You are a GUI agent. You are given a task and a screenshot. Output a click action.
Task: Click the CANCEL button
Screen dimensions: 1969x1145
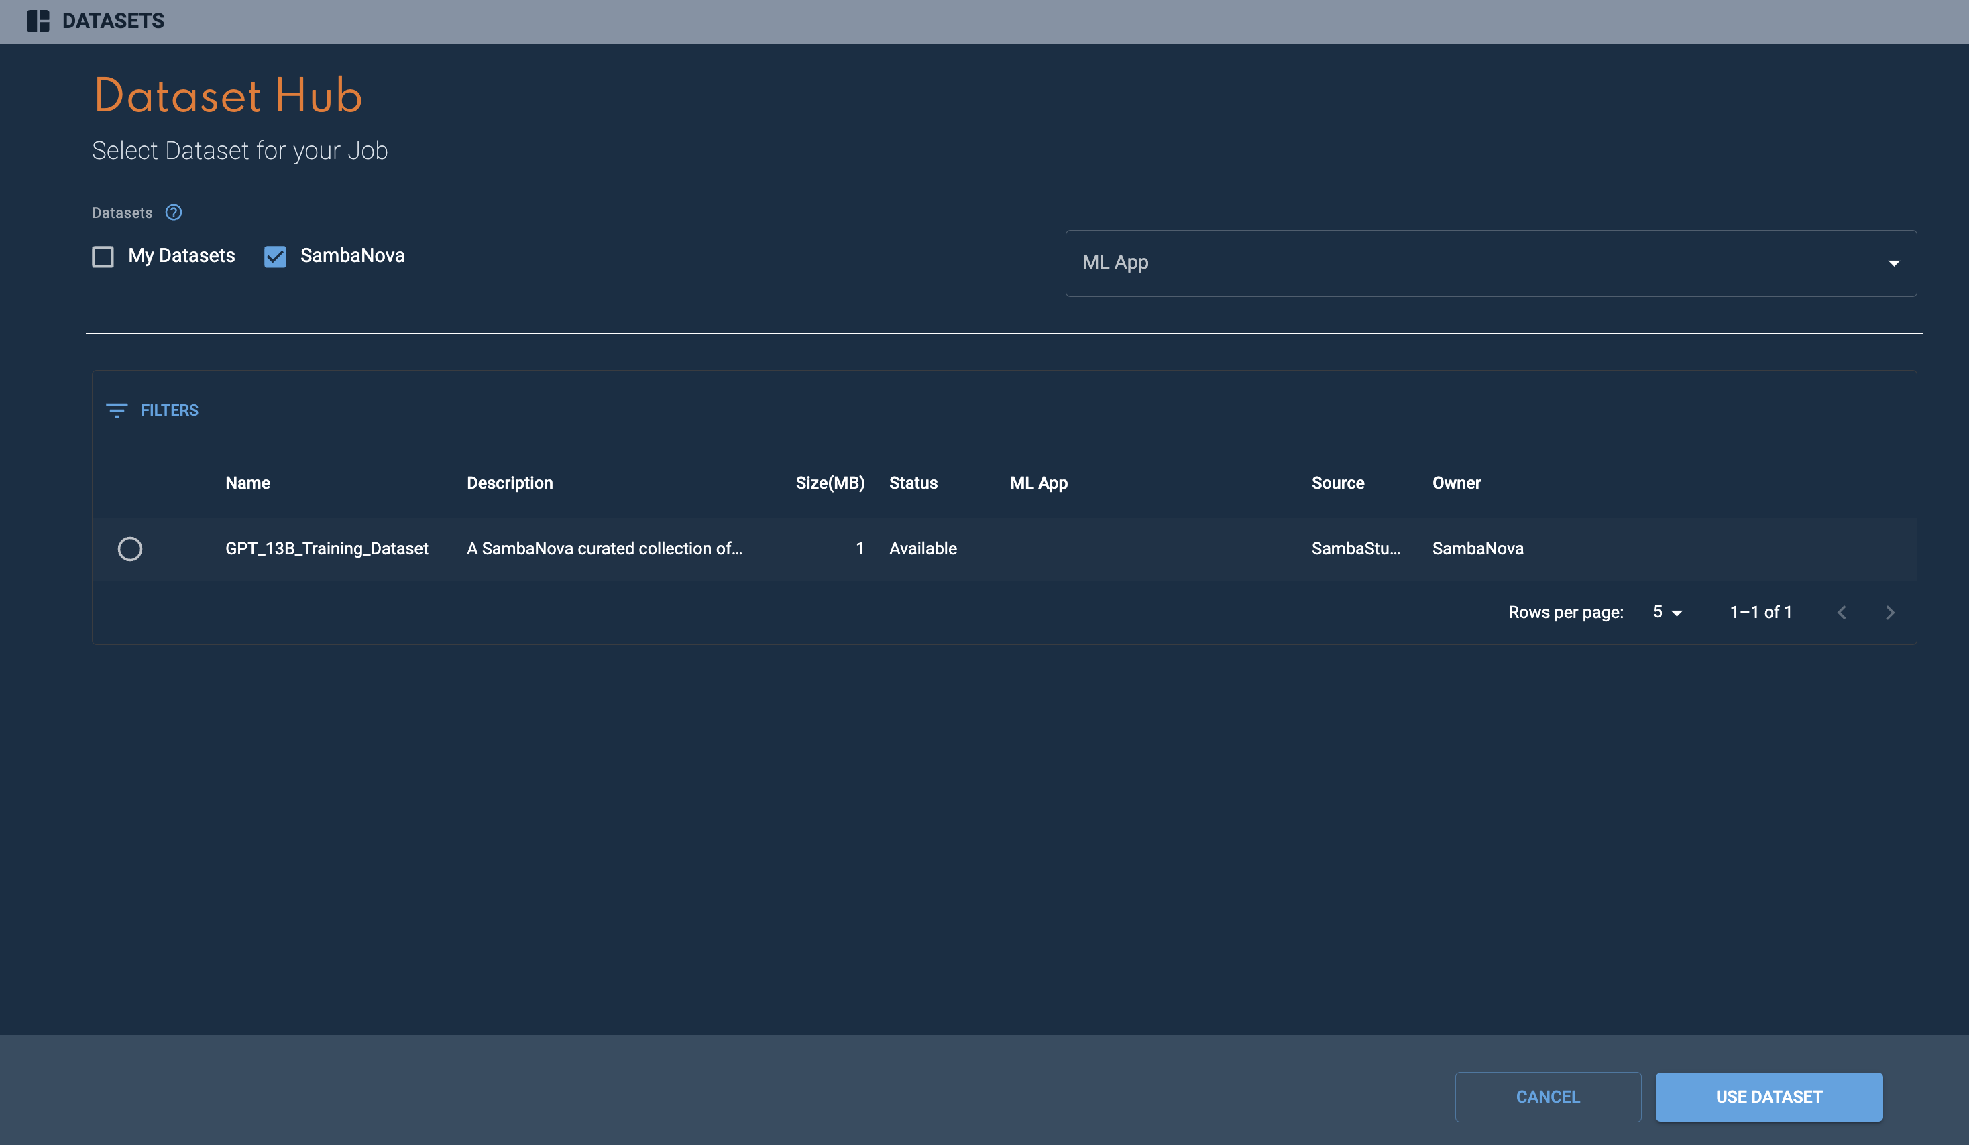click(1548, 1097)
